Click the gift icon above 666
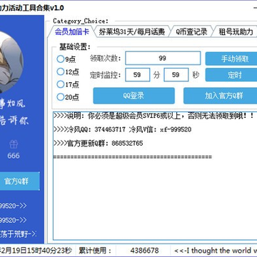Image resolution: width=257 pixels, height=257 pixels. [x=14, y=144]
